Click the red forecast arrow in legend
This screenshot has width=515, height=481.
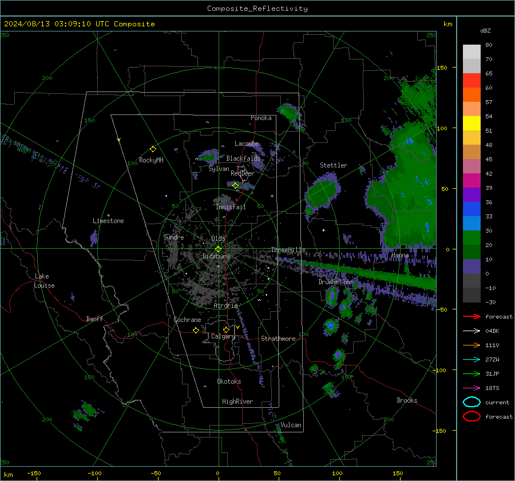pyautogui.click(x=472, y=316)
